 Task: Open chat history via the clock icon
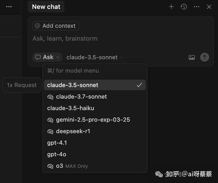coord(184,7)
